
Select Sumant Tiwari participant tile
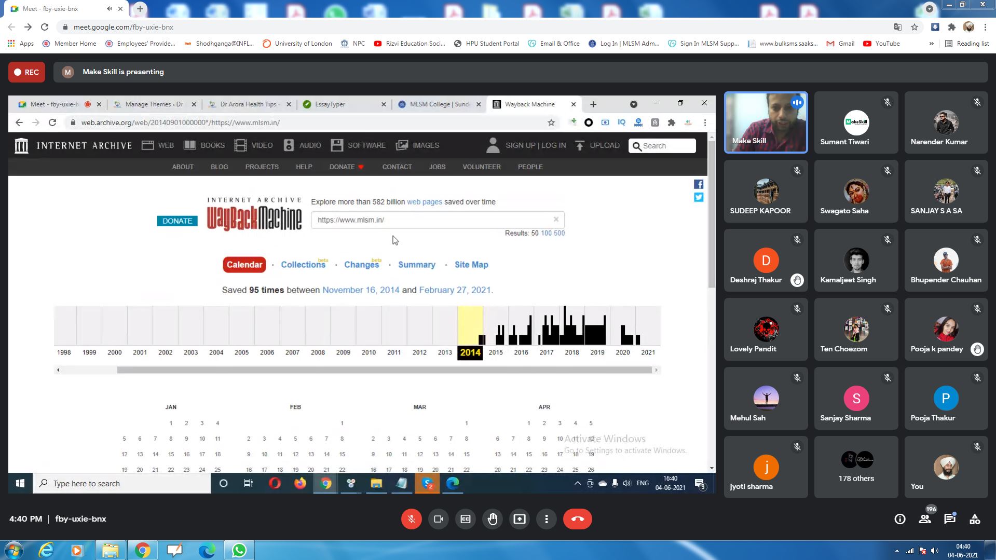tap(856, 122)
